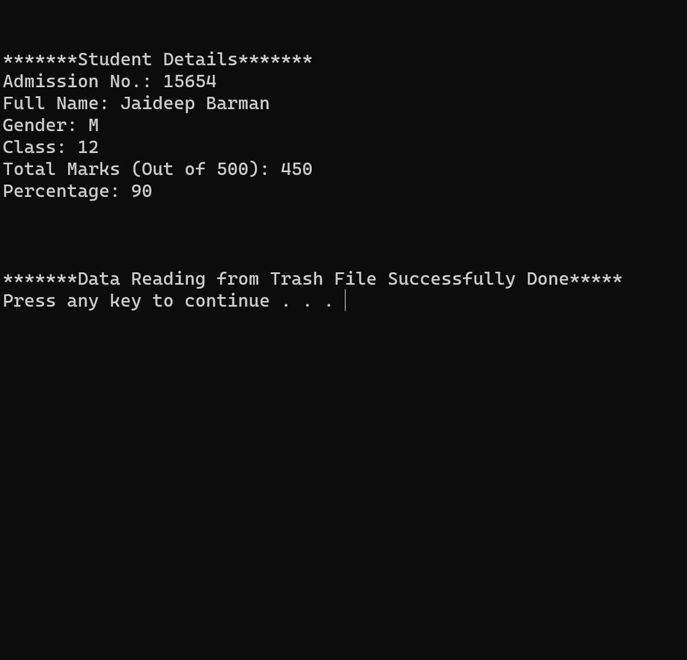Click the total marks value 450

[297, 169]
